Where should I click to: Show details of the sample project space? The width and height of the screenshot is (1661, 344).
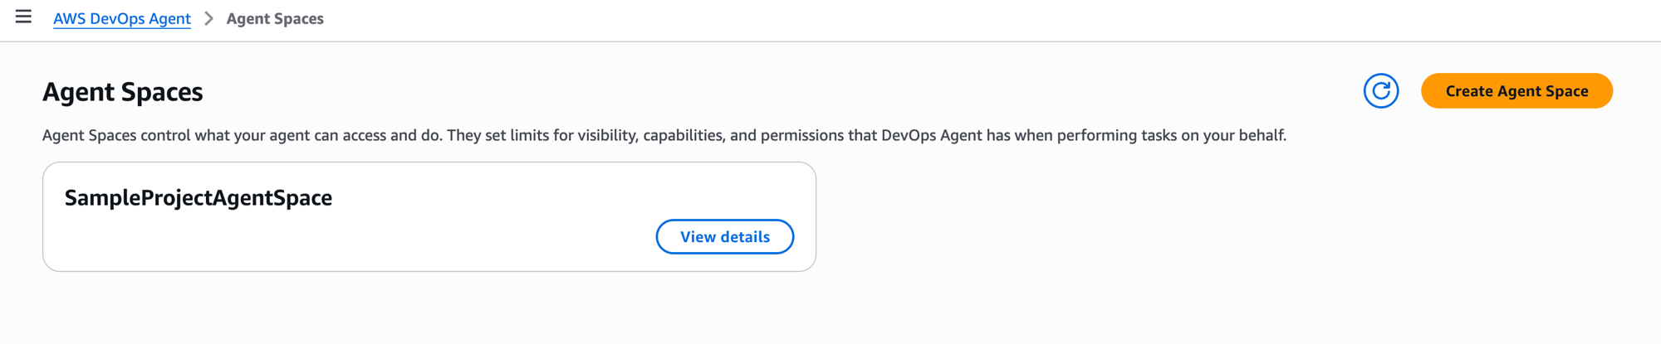(724, 237)
